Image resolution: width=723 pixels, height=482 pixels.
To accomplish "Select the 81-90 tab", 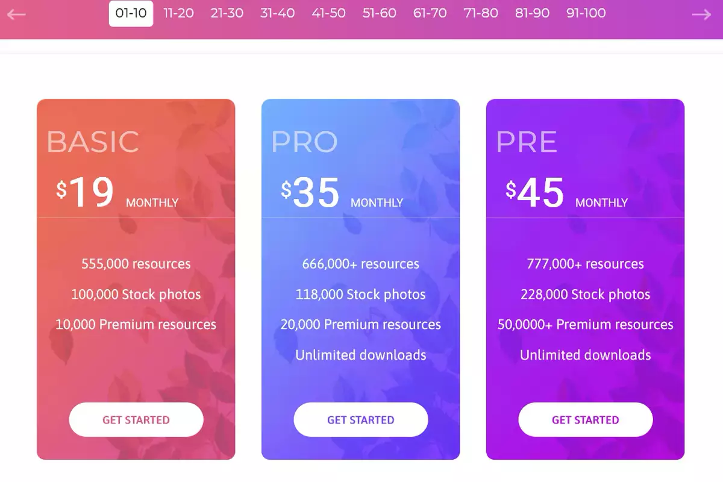I will tap(532, 13).
